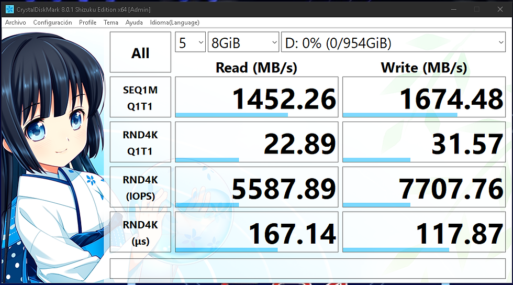
Task: Run the RND4K Q1T1 test
Action: click(x=140, y=142)
